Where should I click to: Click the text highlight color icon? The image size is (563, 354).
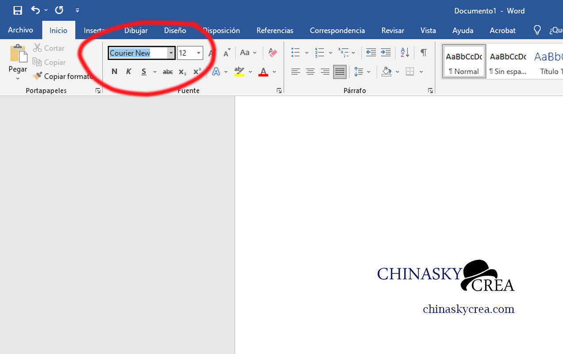tap(238, 71)
